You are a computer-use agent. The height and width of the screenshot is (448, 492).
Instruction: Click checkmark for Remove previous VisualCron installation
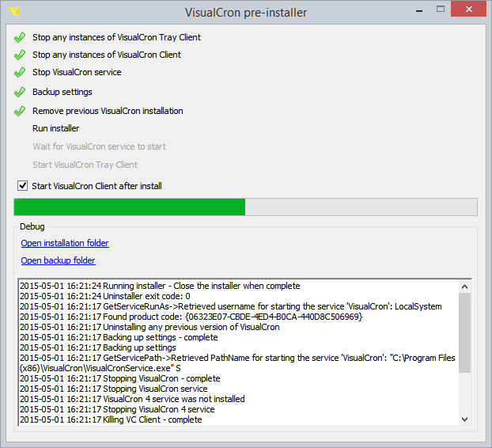pos(20,111)
